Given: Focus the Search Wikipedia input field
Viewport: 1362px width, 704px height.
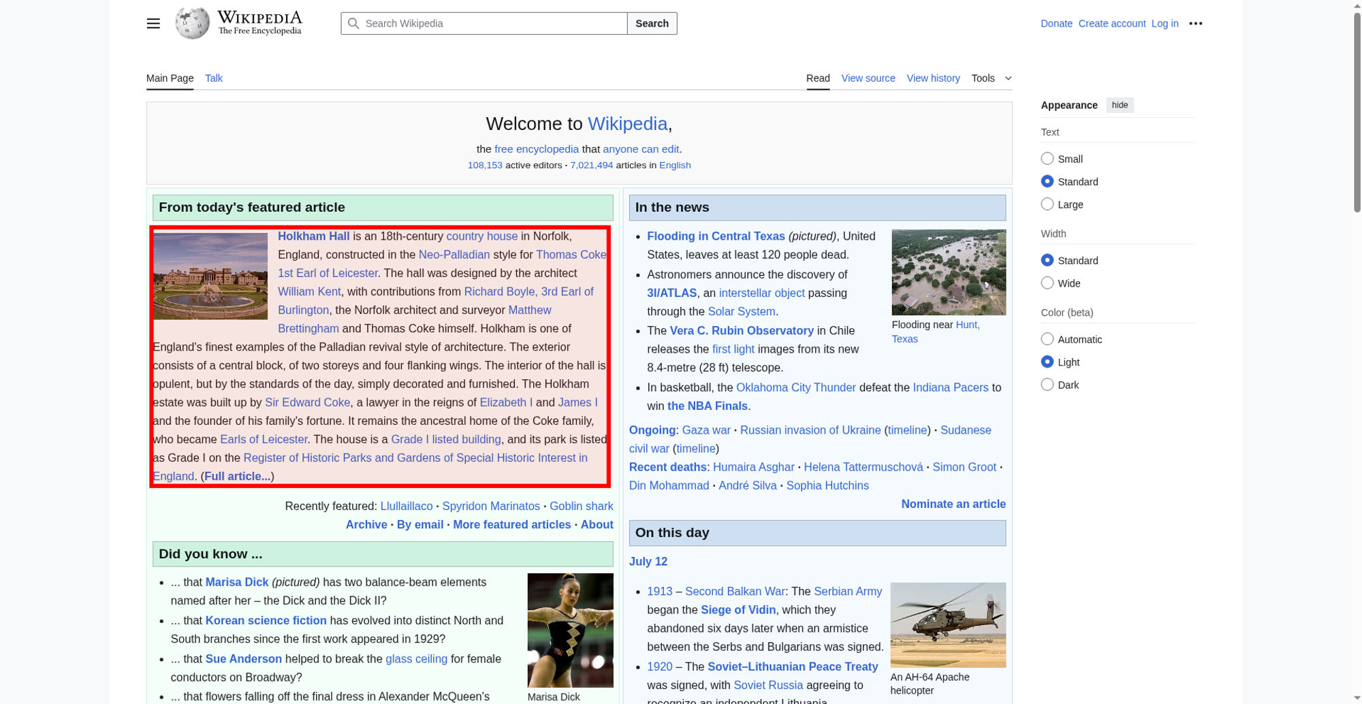Looking at the screenshot, I should 484,23.
